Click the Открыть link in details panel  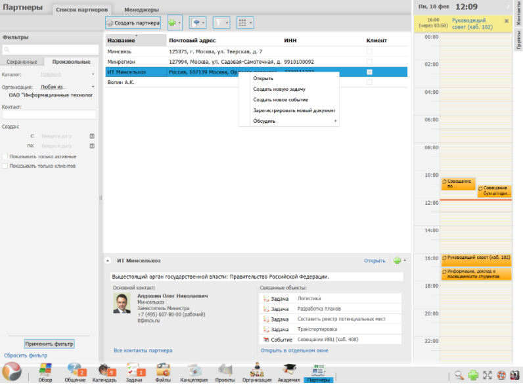pos(375,261)
